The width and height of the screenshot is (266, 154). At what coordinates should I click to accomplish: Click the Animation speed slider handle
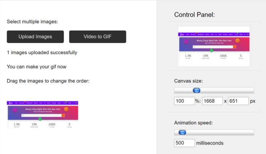182,132
